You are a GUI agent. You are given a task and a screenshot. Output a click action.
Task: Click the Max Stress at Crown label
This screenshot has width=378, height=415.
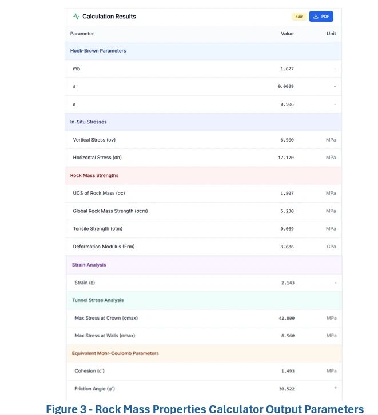click(x=106, y=318)
